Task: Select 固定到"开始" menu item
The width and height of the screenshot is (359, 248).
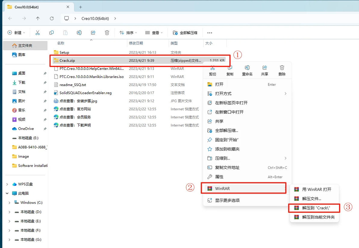Action: pos(247,140)
